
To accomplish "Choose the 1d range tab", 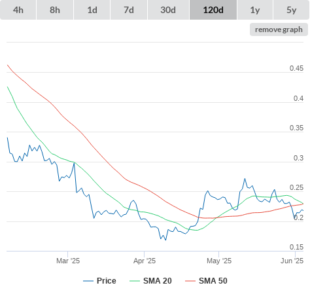I will click(92, 10).
